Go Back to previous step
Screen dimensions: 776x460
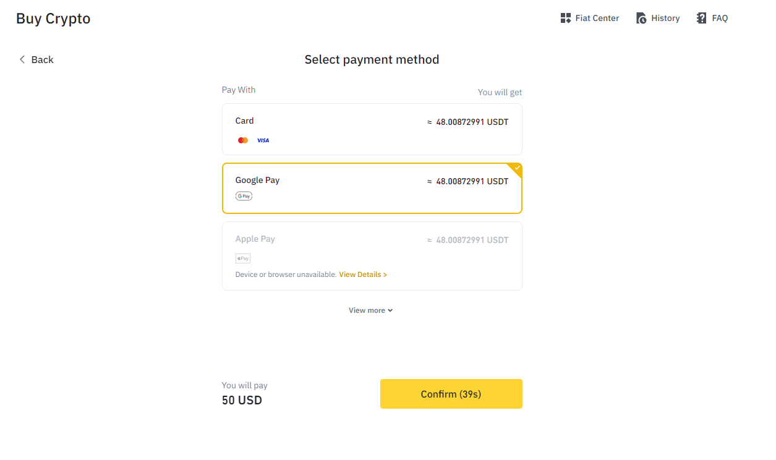[42, 59]
